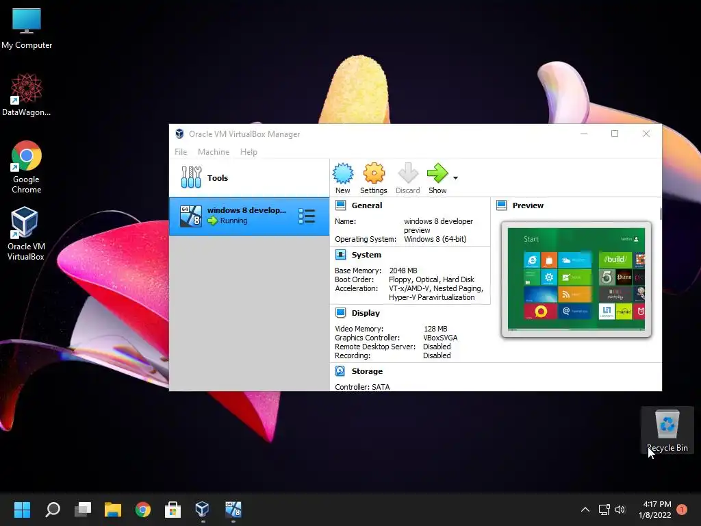Screen dimensions: 701x526
Task: Open taskbar Search magnifier
Action: [53, 510]
